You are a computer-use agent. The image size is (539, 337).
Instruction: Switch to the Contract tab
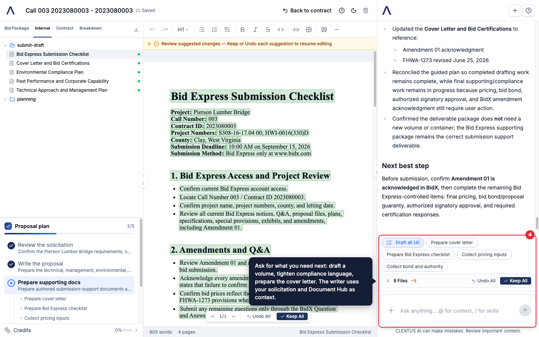click(65, 28)
